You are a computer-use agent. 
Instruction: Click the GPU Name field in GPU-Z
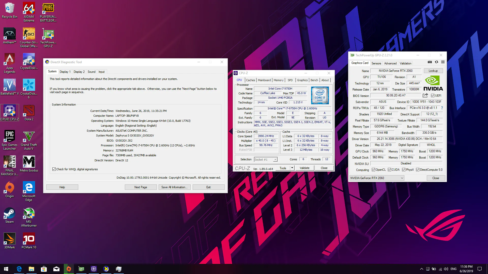coord(395,71)
